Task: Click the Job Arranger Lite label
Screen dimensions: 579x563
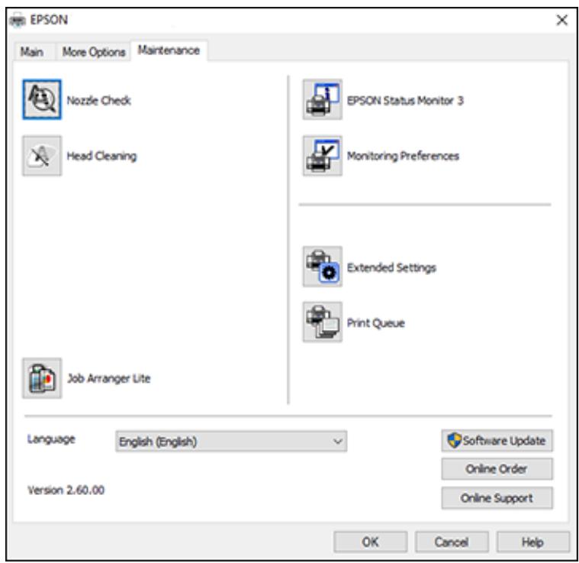Action: (x=108, y=378)
